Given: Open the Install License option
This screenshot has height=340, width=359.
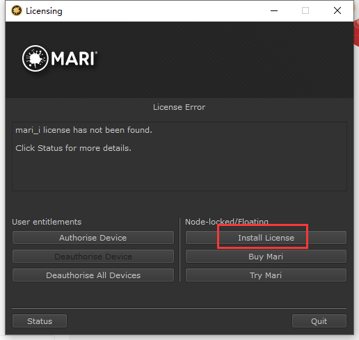Looking at the screenshot, I should pyautogui.click(x=266, y=238).
